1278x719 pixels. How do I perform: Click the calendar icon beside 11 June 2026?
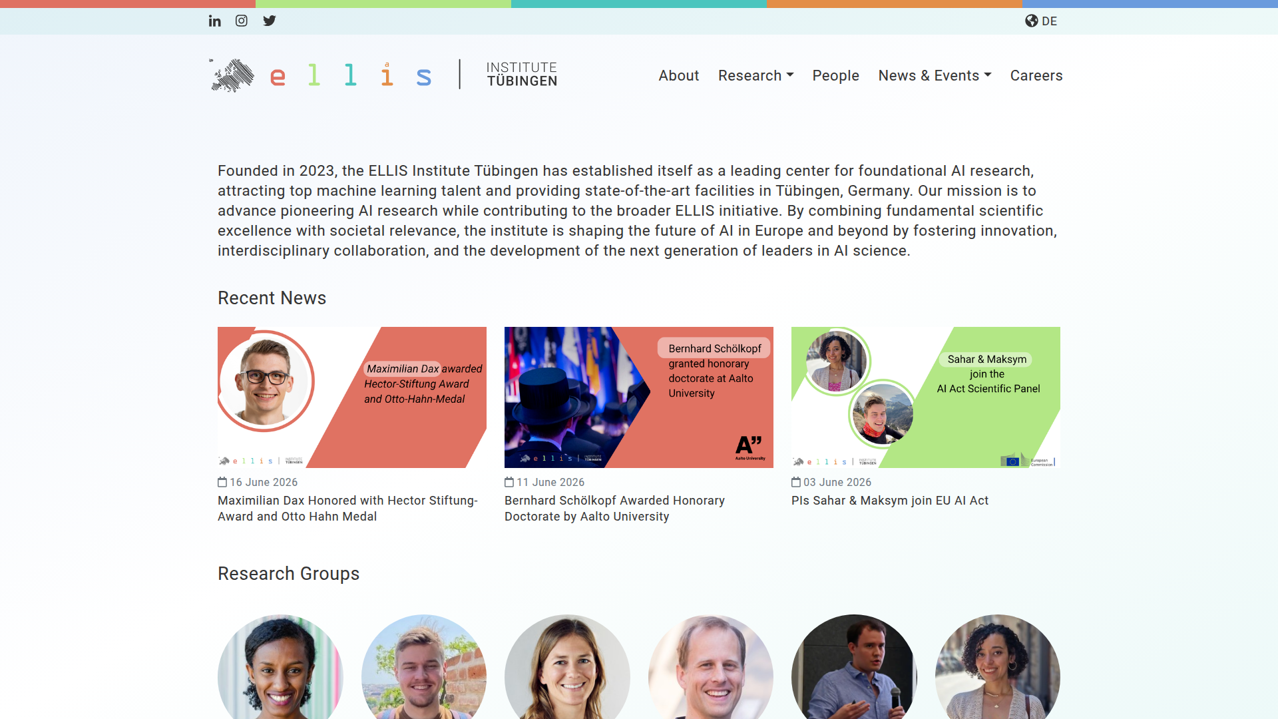(509, 482)
